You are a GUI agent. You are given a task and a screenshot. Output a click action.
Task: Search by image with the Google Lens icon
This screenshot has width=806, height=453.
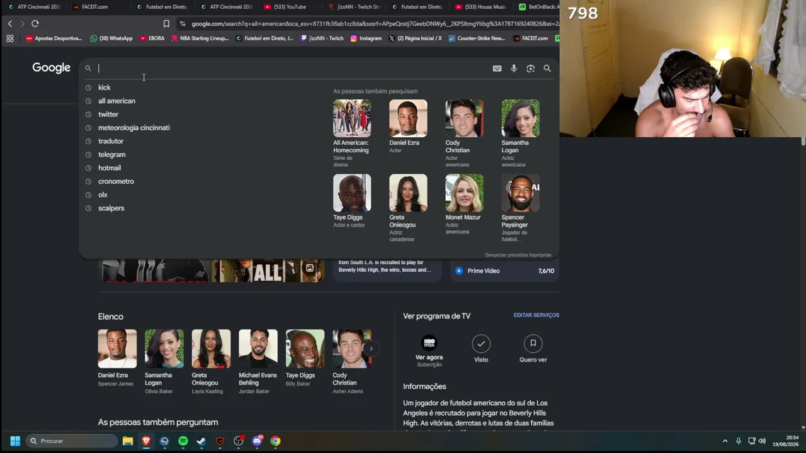pos(531,69)
